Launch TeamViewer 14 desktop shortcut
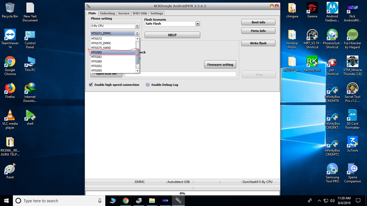Image resolution: width=367 pixels, height=206 pixels. click(10, 39)
